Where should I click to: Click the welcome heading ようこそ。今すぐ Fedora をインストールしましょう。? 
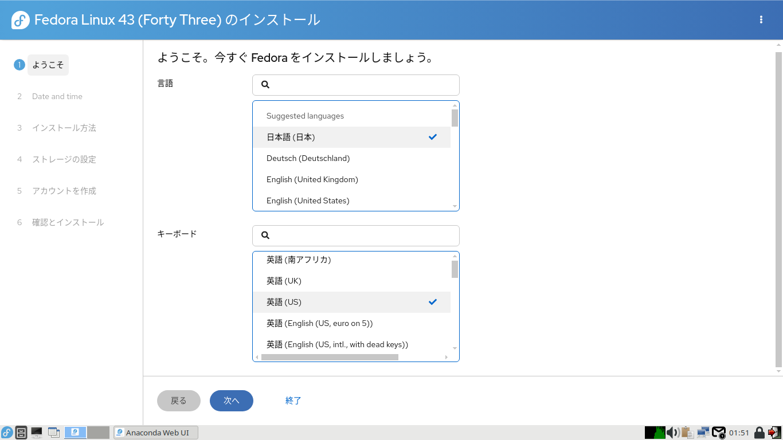[295, 58]
